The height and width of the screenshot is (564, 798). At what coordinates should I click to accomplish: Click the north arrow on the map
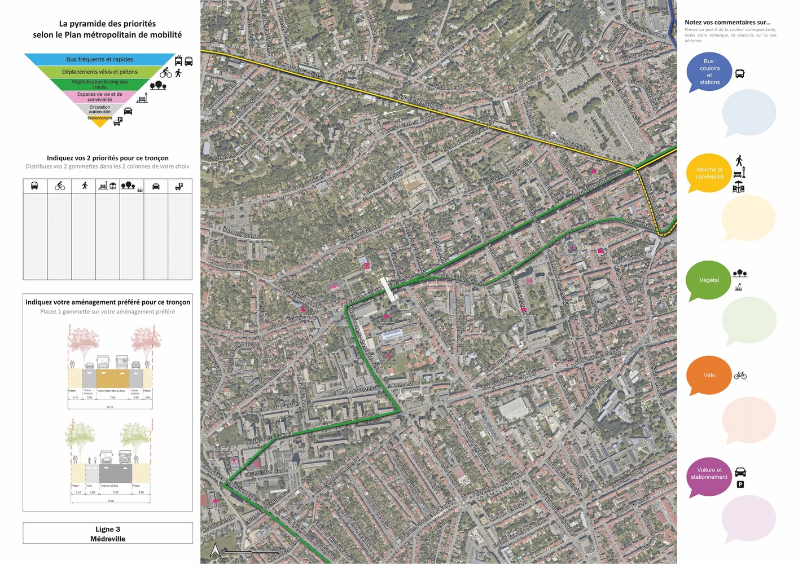[215, 550]
